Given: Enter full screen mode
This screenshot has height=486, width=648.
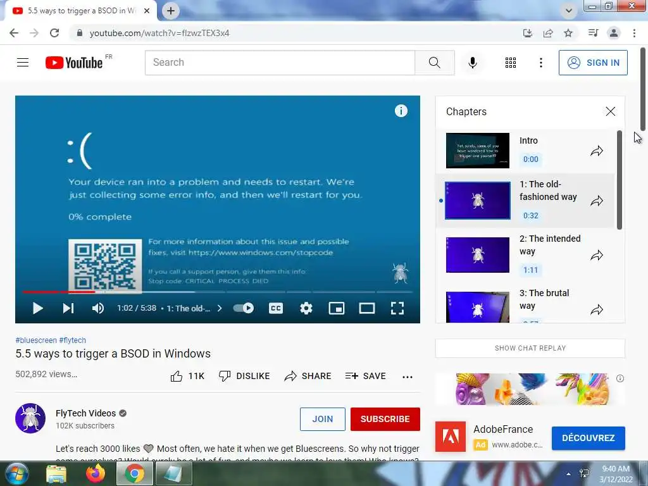Looking at the screenshot, I should (x=397, y=308).
